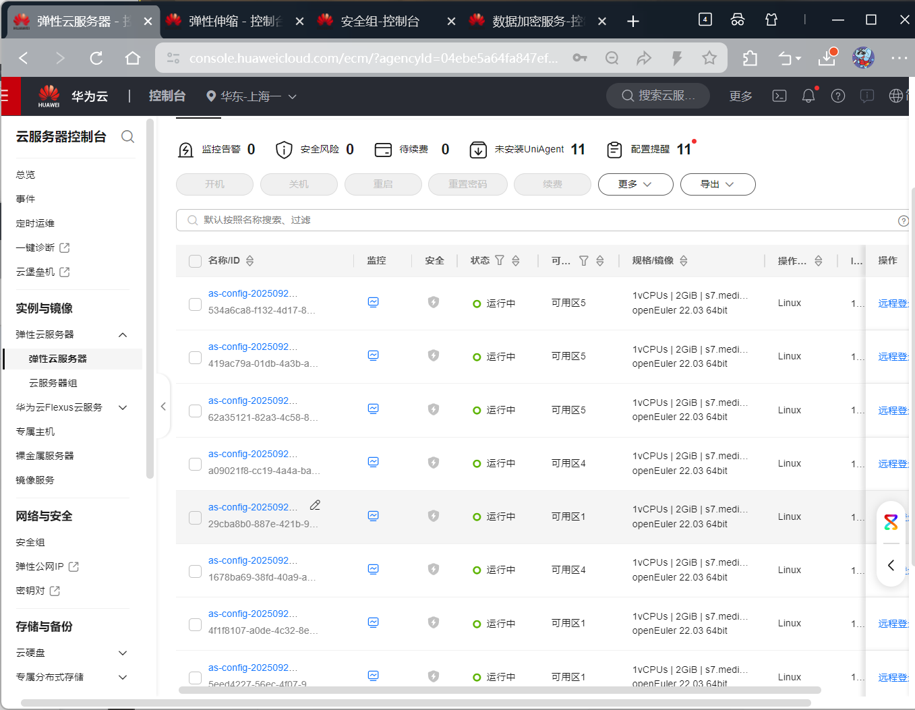The width and height of the screenshot is (915, 710).
Task: Open 安全组 in the sidebar
Action: pos(30,542)
